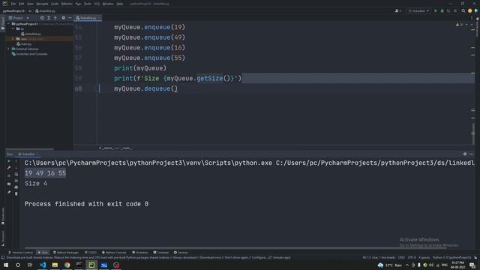Open IDE updates orange icon
This screenshot has width=480, height=270.
point(470,10)
